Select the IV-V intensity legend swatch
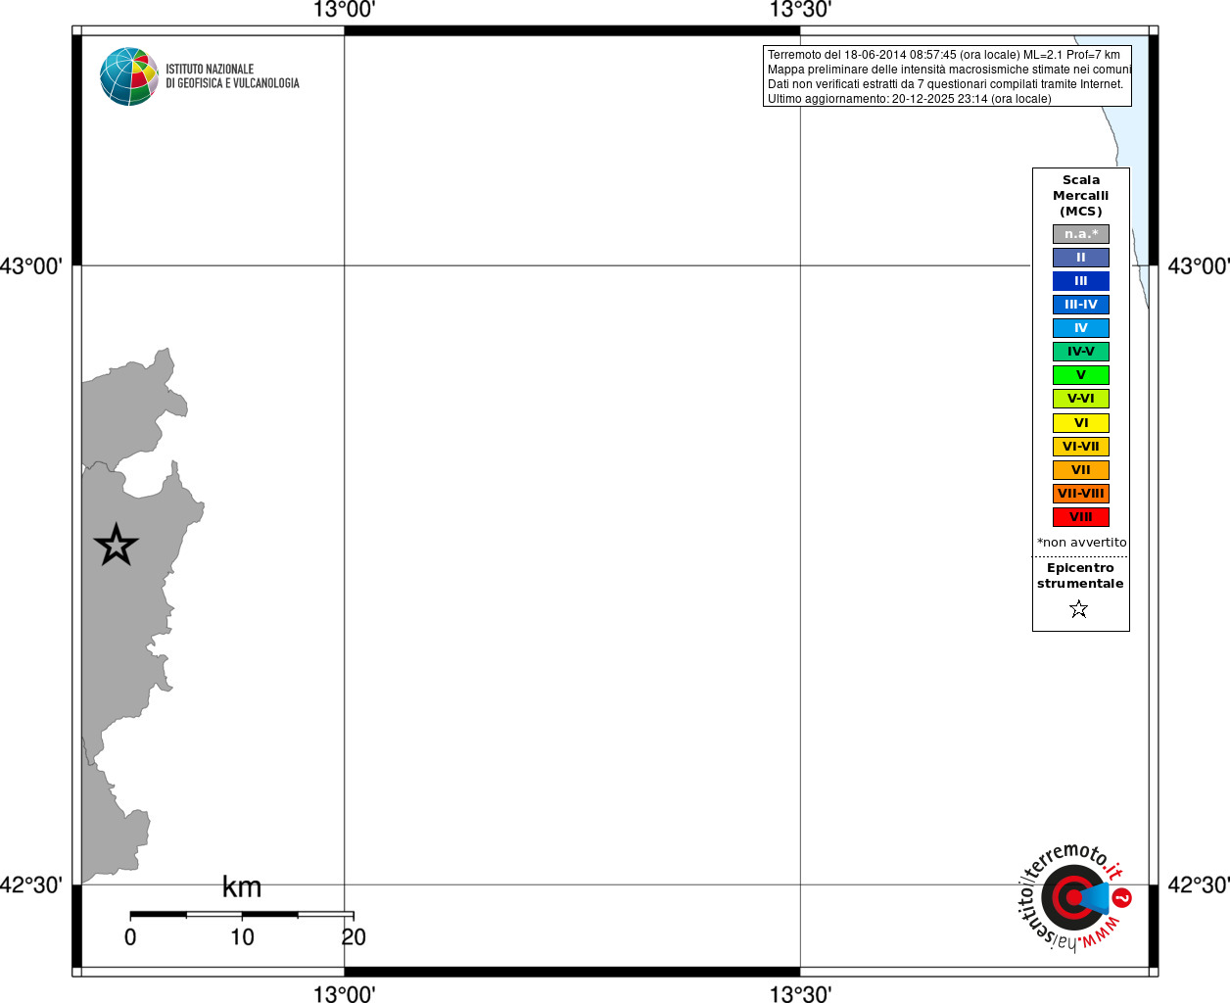1230x1003 pixels. (1081, 352)
